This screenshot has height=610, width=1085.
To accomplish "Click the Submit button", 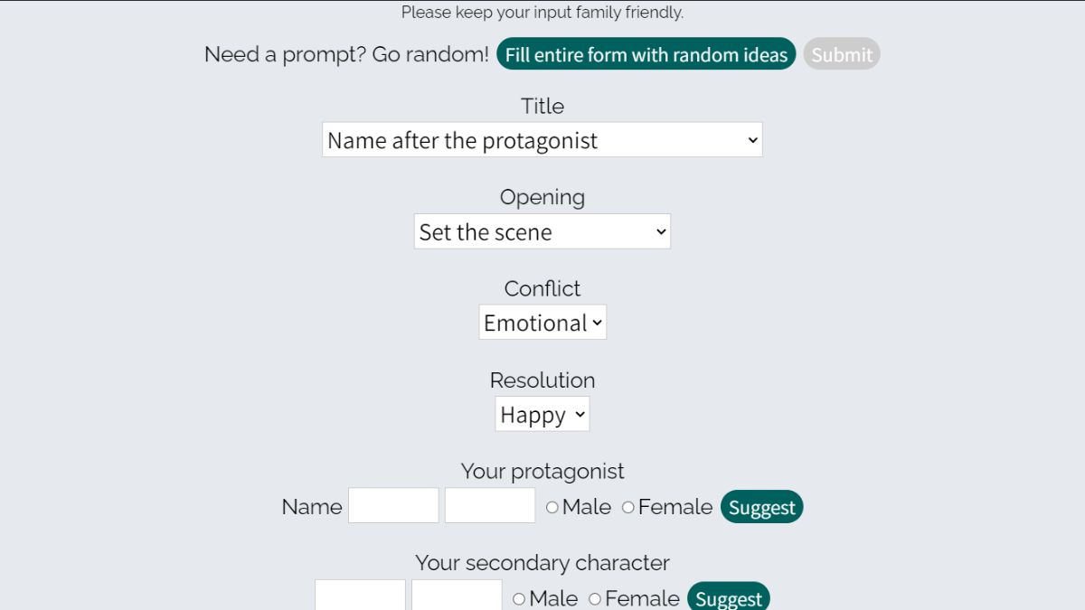I will tap(842, 54).
